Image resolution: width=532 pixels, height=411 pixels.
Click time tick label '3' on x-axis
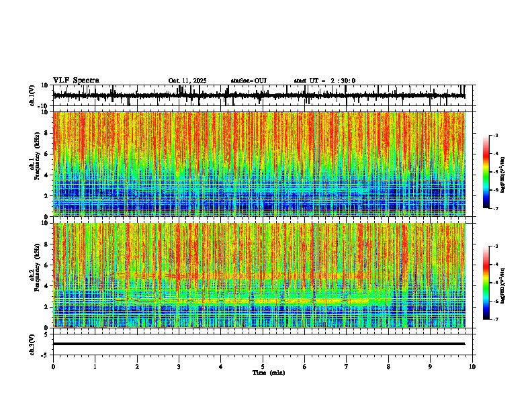[179, 367]
